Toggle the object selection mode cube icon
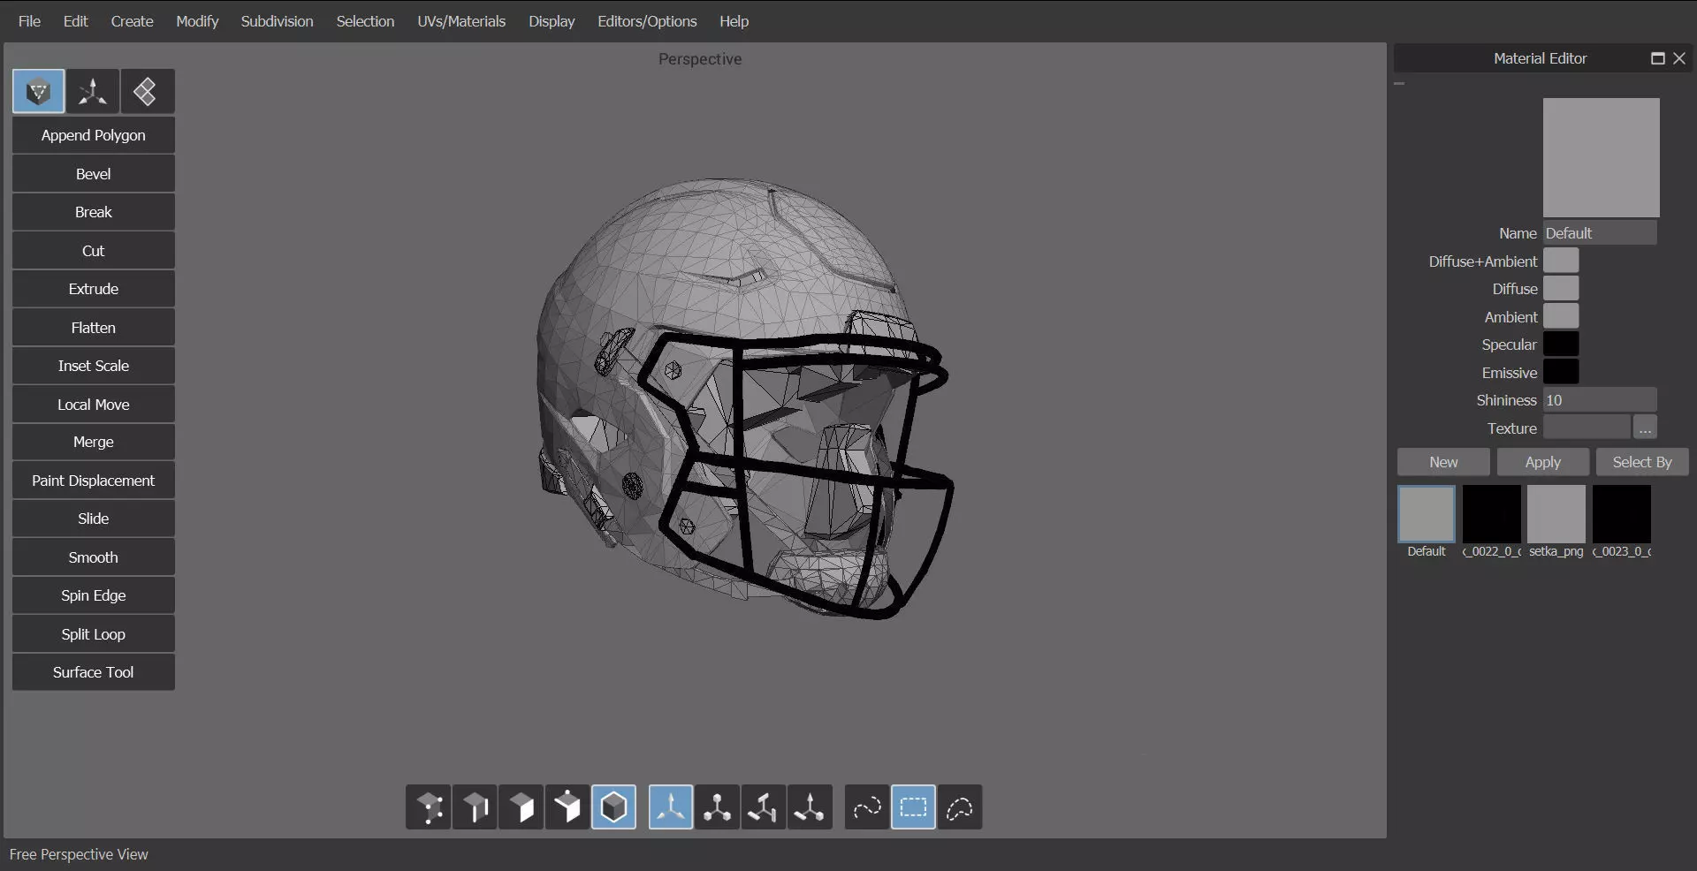 click(x=613, y=807)
